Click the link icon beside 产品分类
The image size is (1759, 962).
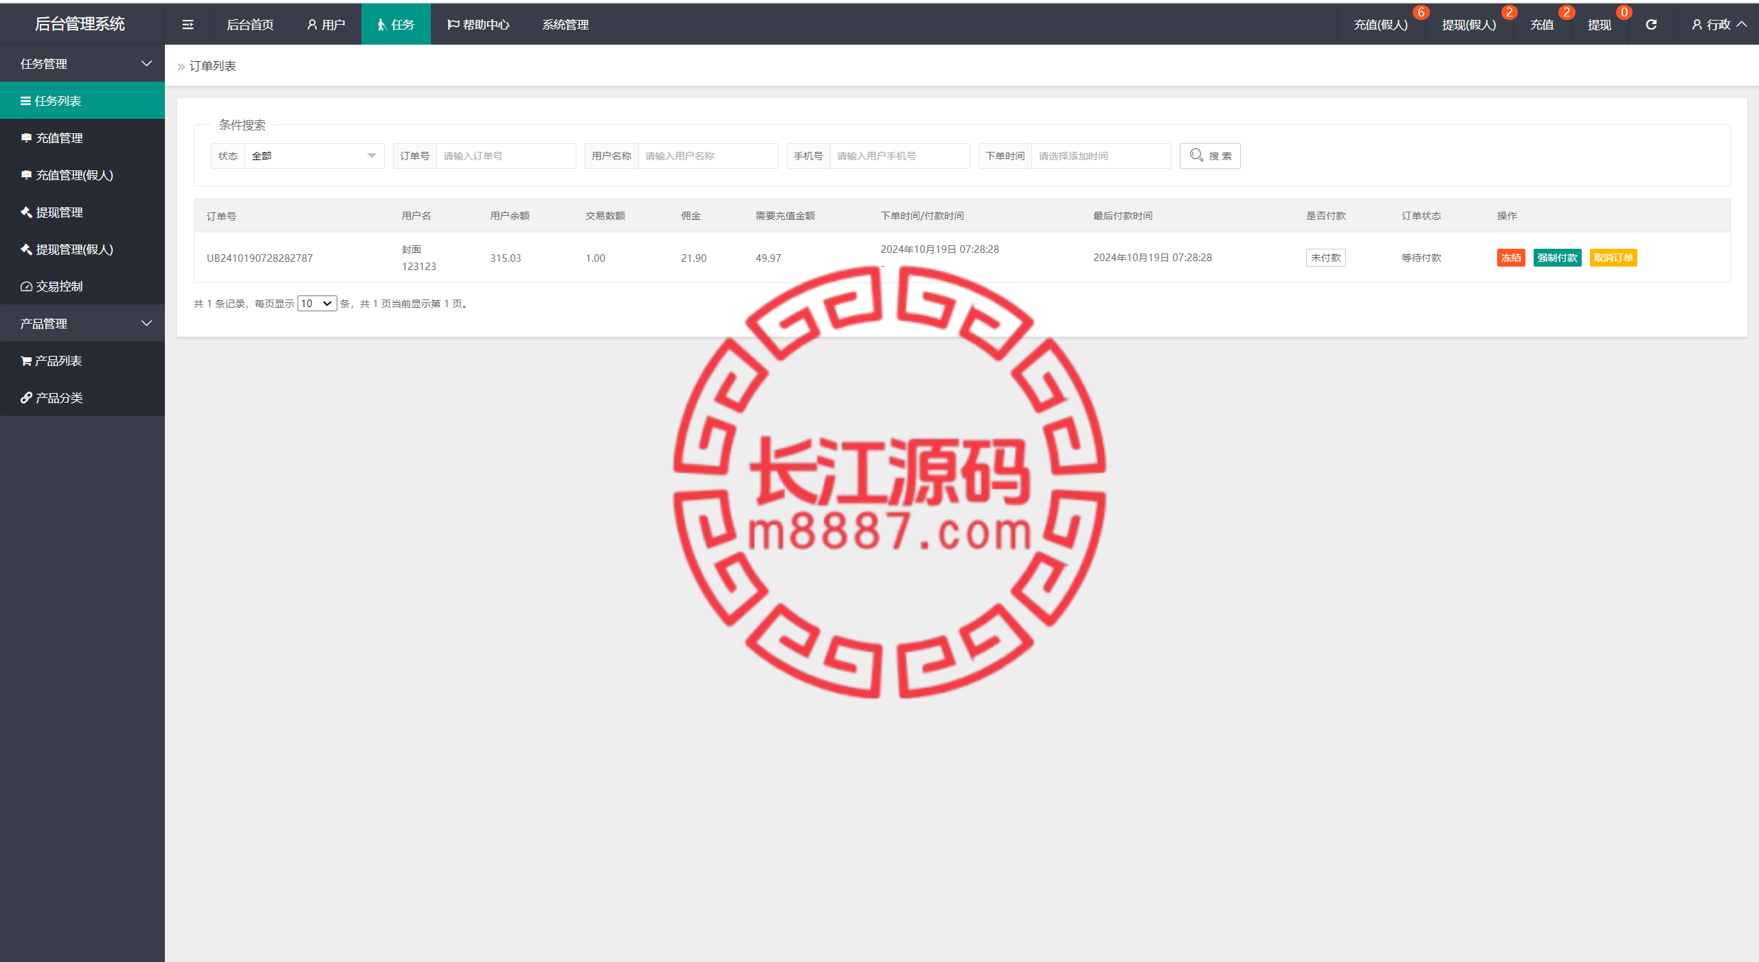26,398
